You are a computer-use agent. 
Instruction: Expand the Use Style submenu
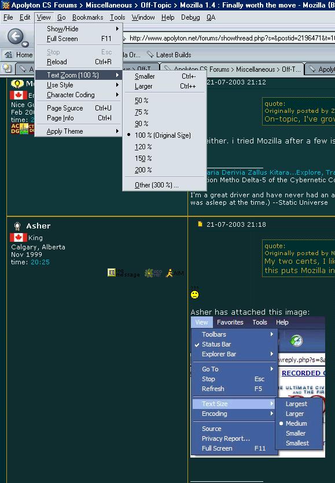pos(79,84)
